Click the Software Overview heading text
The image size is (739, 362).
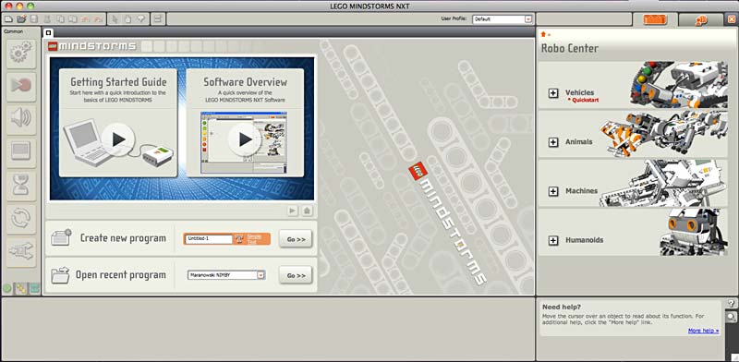click(x=245, y=81)
